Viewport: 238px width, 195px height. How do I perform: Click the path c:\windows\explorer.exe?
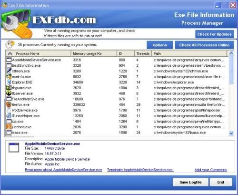tap(174, 82)
